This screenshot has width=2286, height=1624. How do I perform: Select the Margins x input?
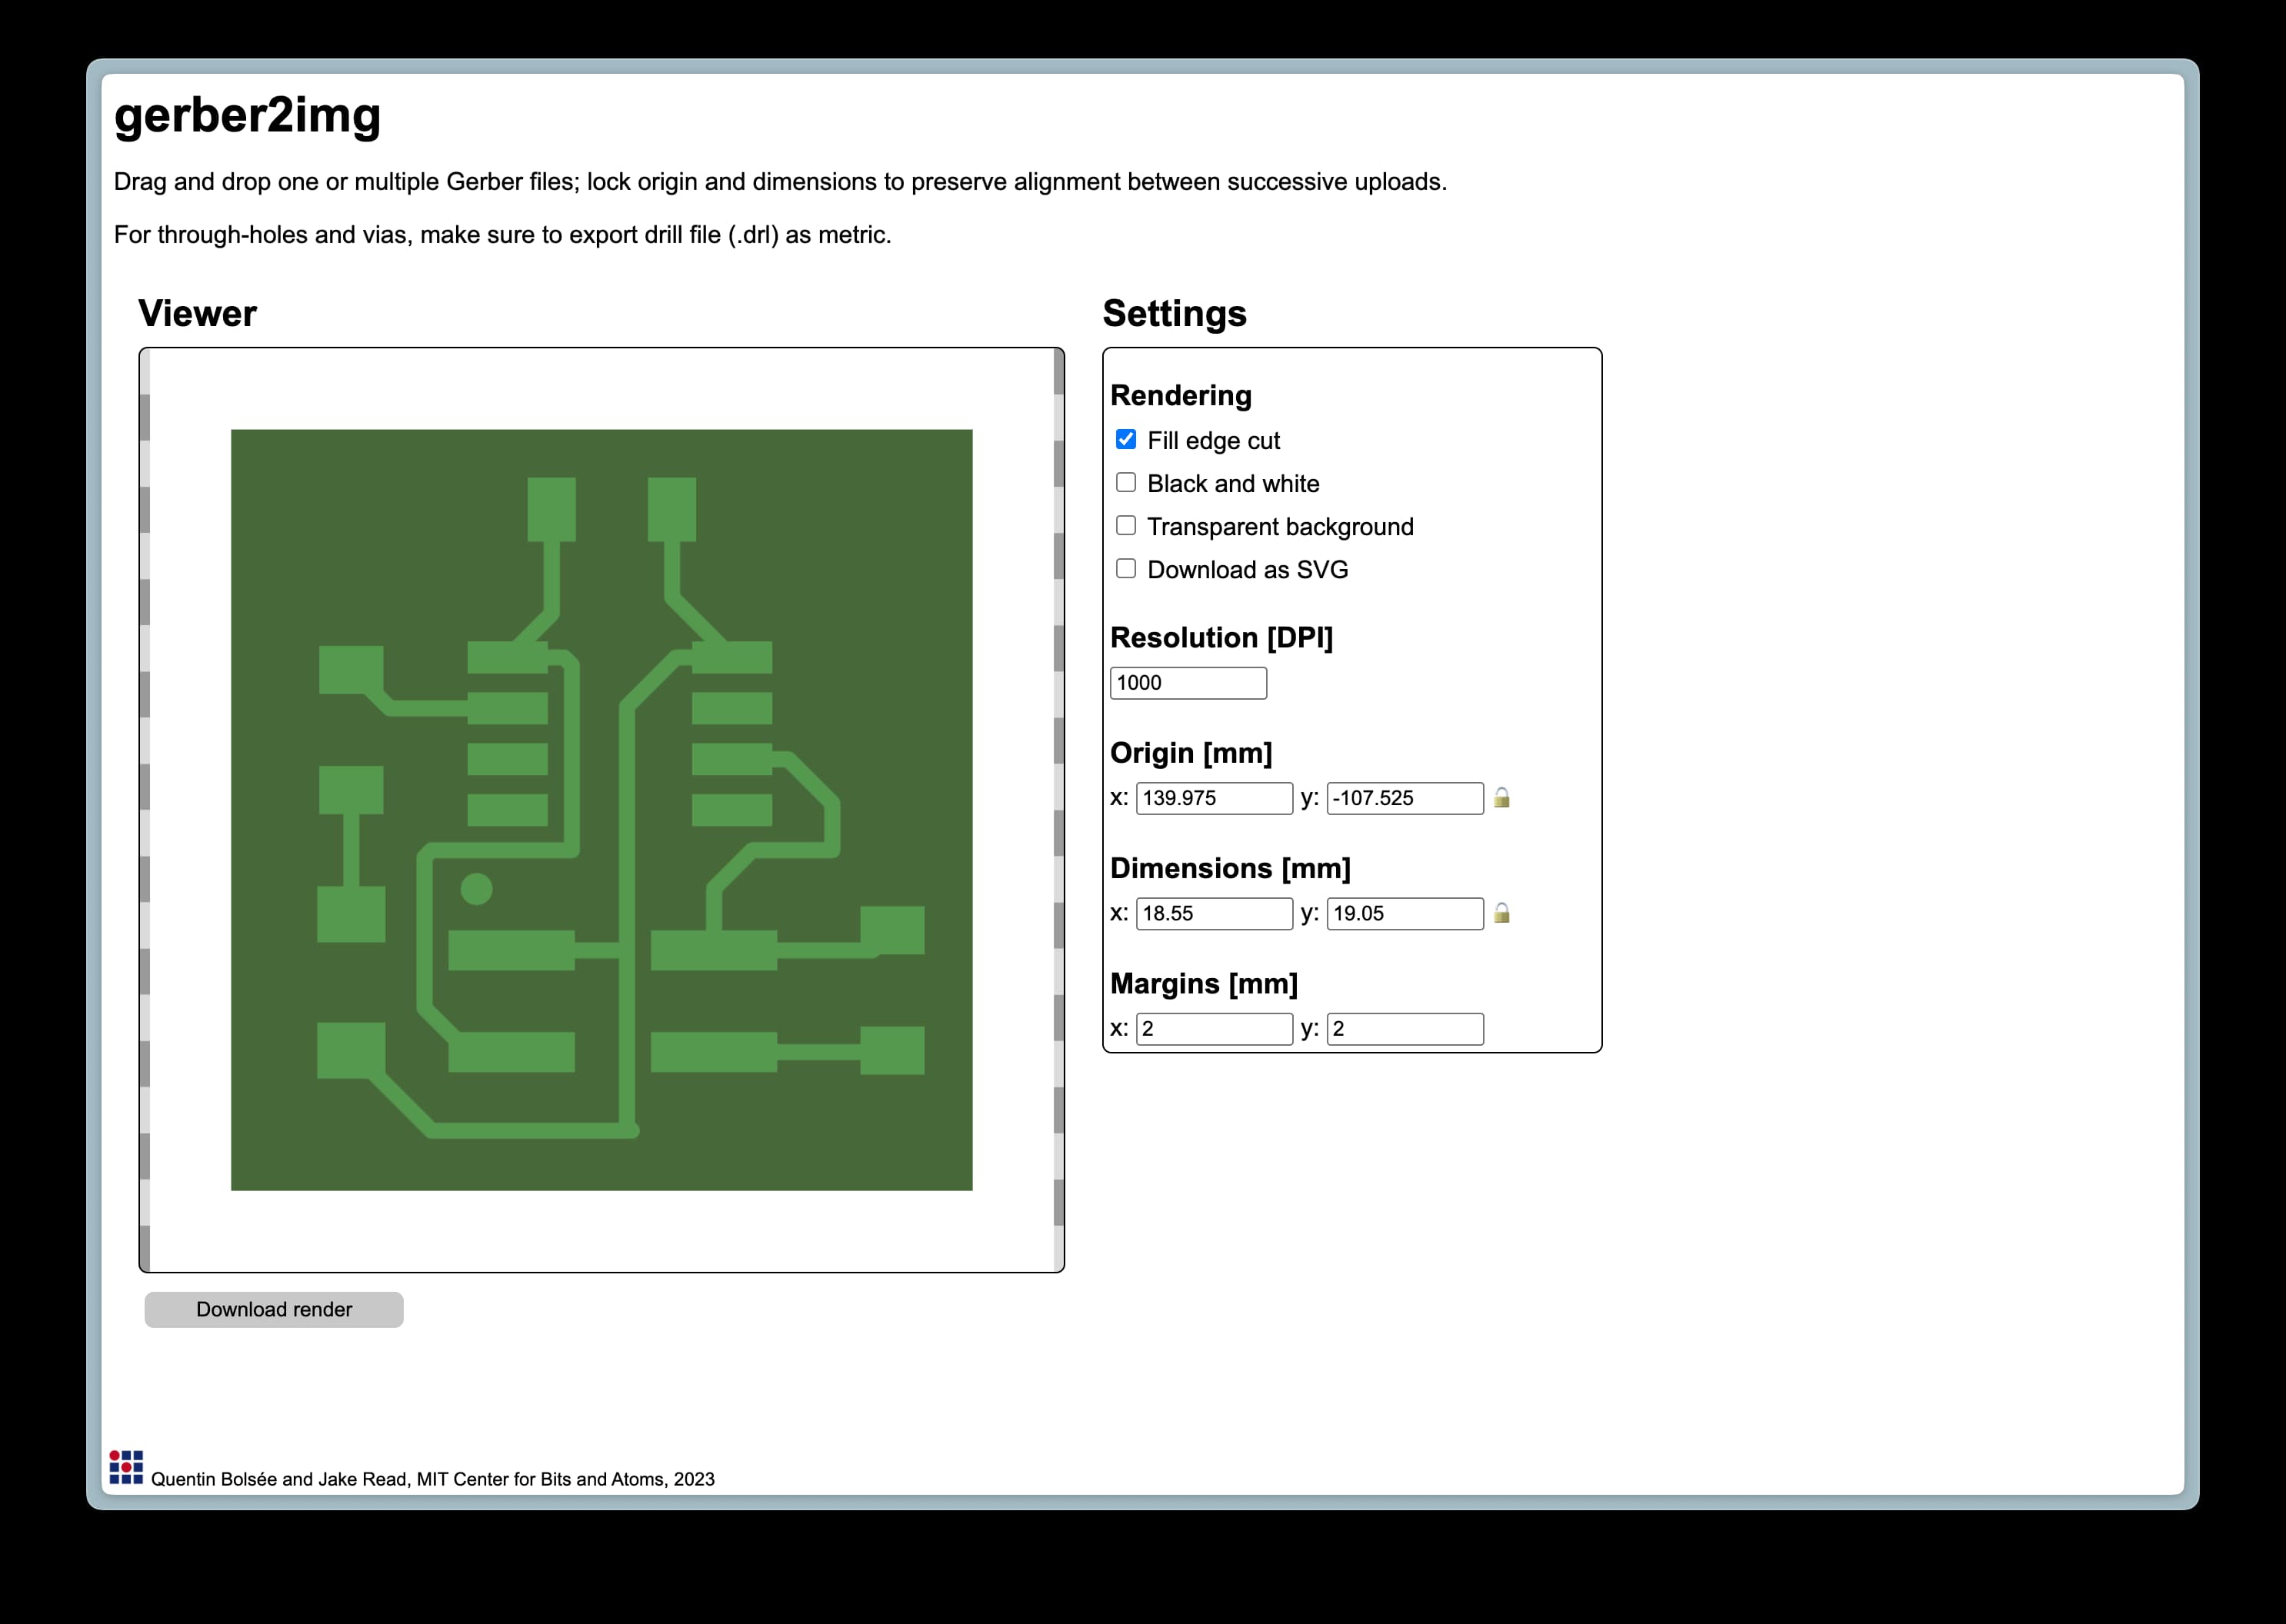(x=1214, y=1029)
